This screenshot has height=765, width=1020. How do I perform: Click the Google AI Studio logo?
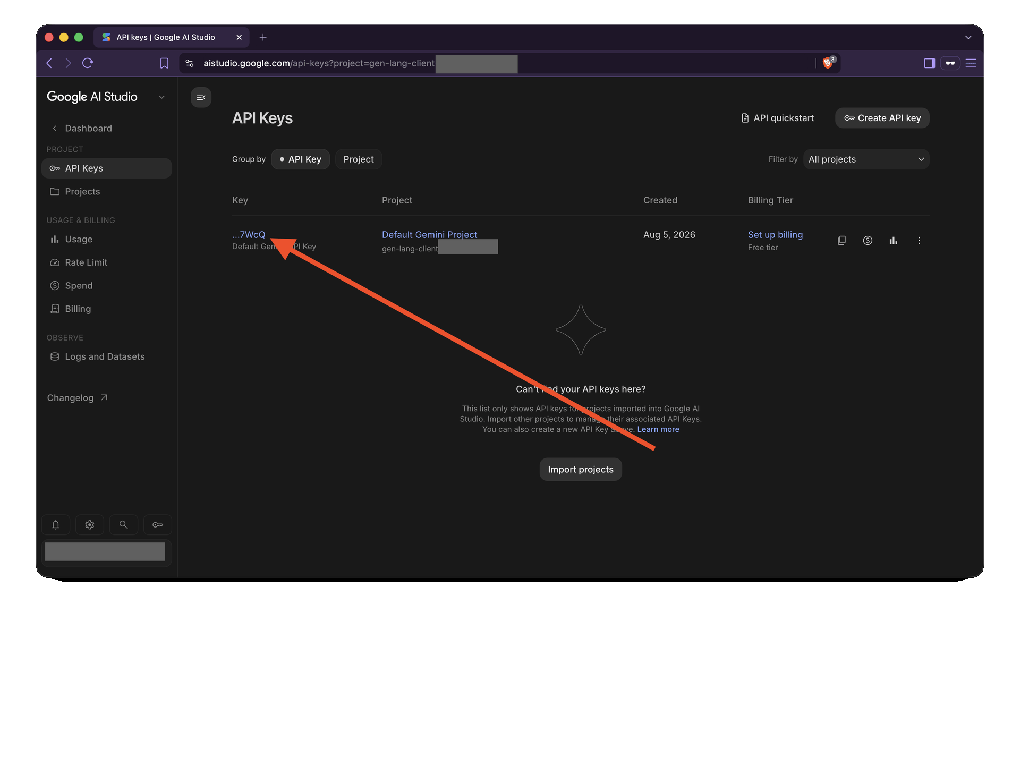[92, 97]
